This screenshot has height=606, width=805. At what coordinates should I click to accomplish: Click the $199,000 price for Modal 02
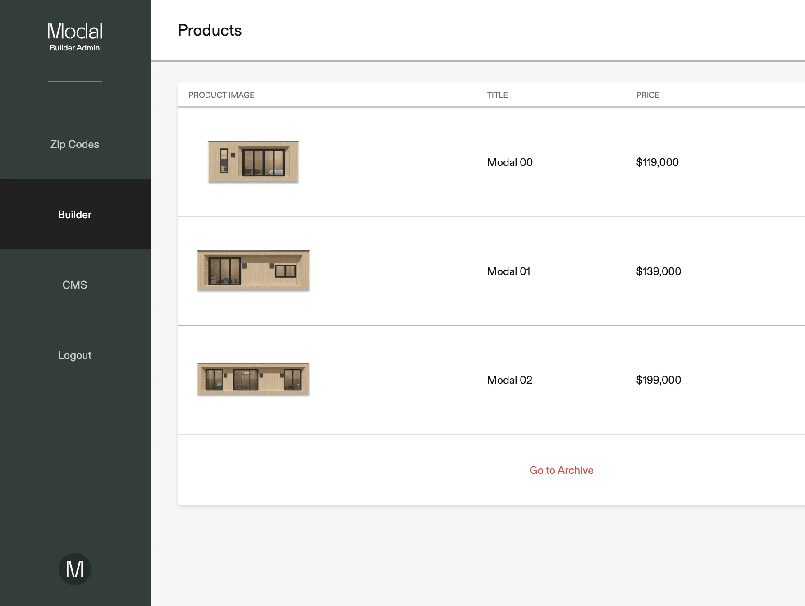(x=659, y=380)
